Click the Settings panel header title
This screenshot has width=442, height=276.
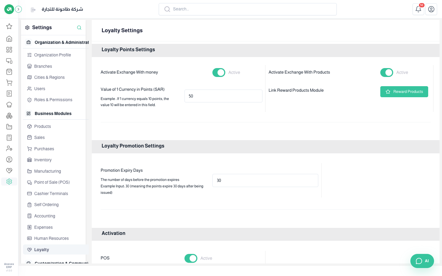42,28
